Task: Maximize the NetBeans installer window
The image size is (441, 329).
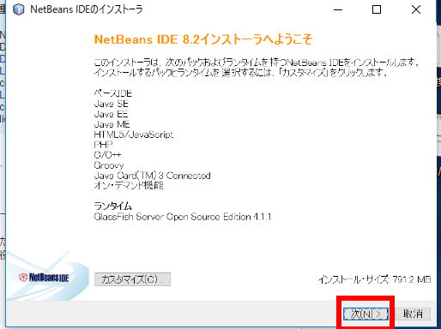Action: coord(377,9)
